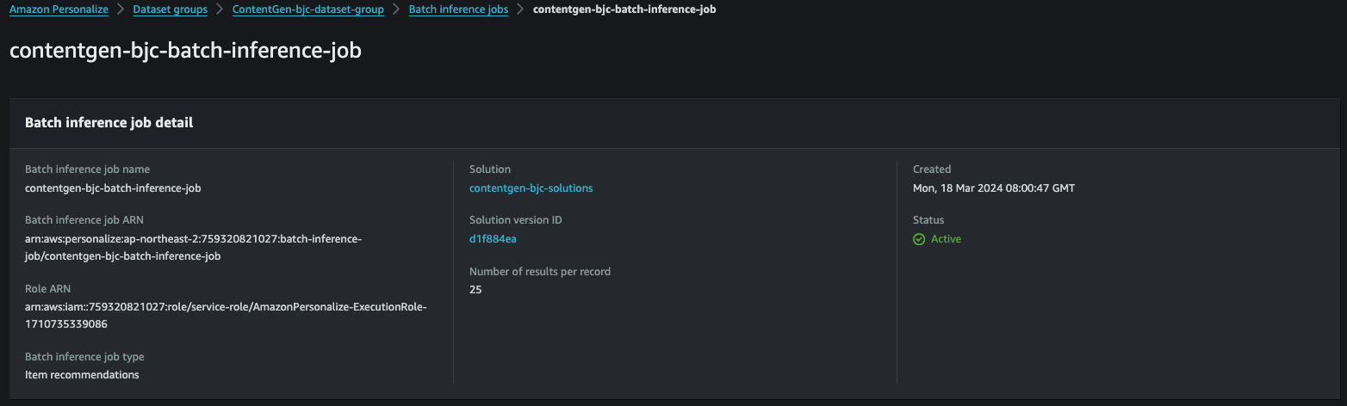Click the chevron after Batch inference jobs breadcrumb

pyautogui.click(x=520, y=9)
